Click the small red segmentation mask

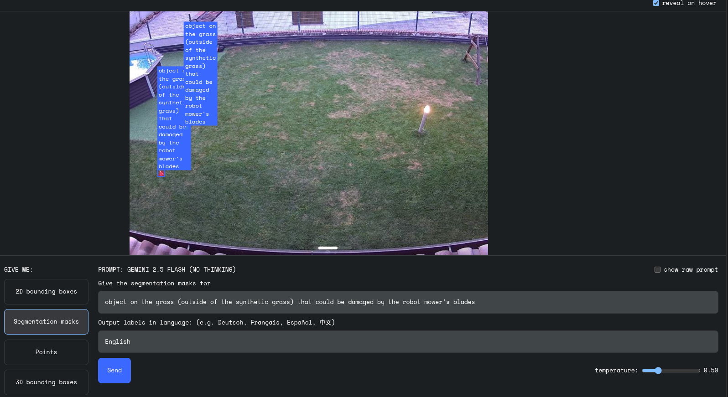click(161, 173)
